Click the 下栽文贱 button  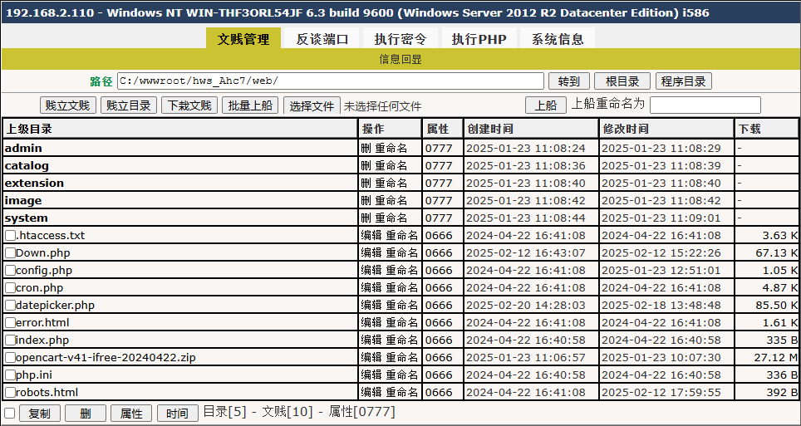pyautogui.click(x=189, y=105)
